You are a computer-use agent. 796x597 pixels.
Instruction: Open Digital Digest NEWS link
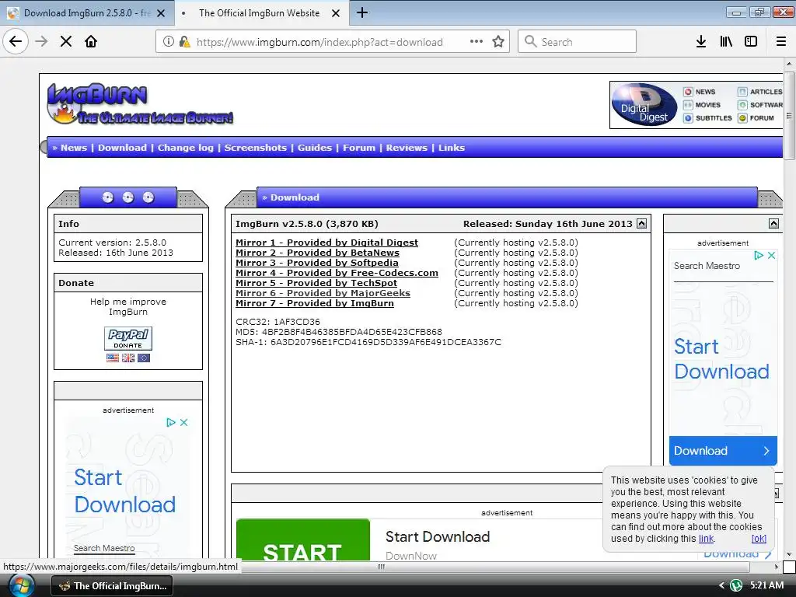pos(700,92)
